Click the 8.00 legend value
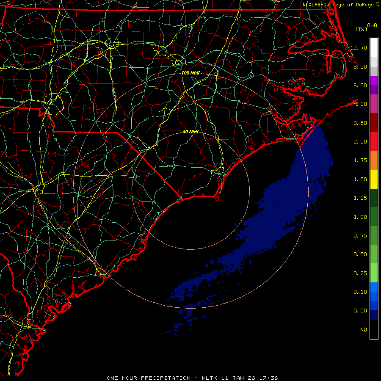This screenshot has height=381, width=381. (360, 66)
